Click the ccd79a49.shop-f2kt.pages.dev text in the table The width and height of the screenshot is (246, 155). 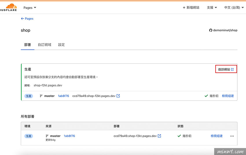(x=135, y=136)
